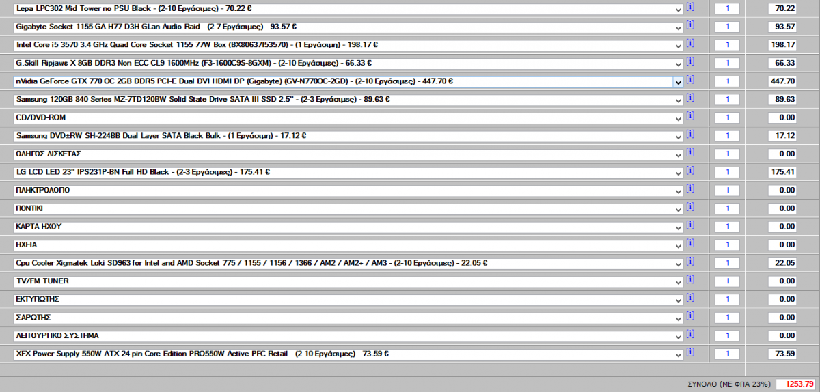The width and height of the screenshot is (820, 392).
Task: Edit quantity on ΛΕΙΤΟΥΡΓΙΚΟ ΣΥΣΤΗΜΑ row
Action: pos(727,336)
